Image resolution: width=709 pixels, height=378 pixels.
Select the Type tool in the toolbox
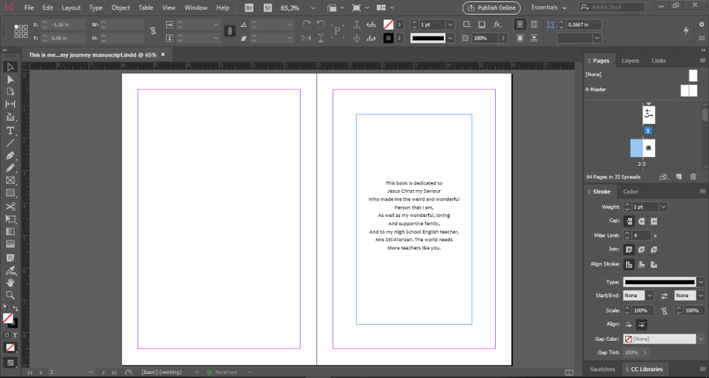(x=10, y=130)
